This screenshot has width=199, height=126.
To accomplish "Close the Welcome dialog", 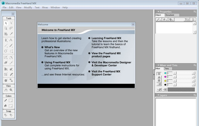I will pos(133,24).
